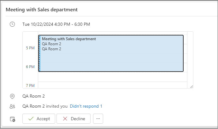
Task: Click the QA Room 2 invited you text
Action: coord(45,106)
